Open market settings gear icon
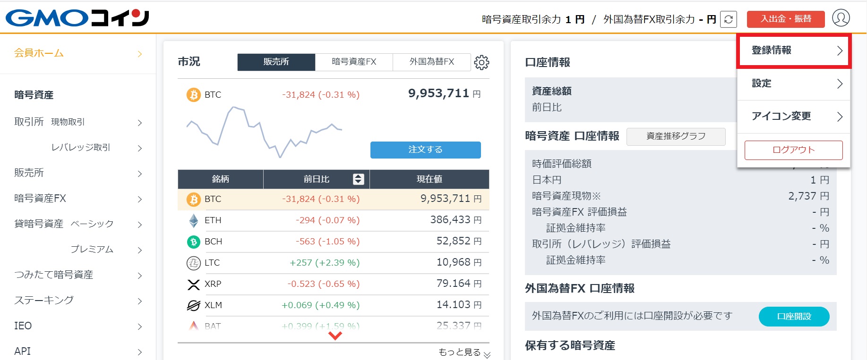The height and width of the screenshot is (360, 867). 481,62
